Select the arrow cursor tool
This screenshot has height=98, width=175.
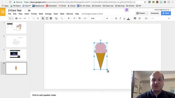point(43,19)
